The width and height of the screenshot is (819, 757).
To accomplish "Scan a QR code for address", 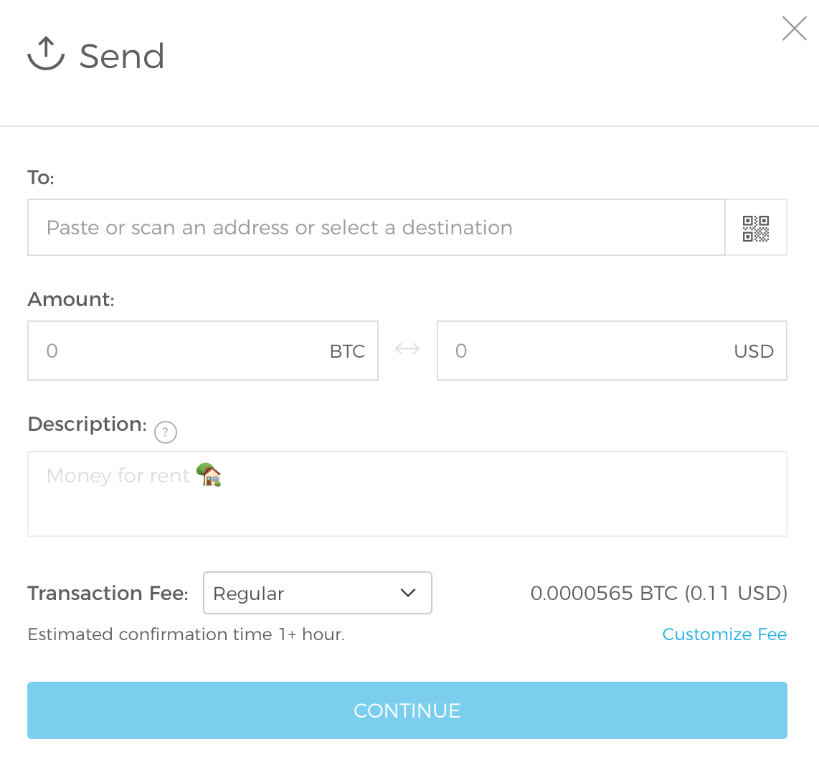I will click(756, 228).
